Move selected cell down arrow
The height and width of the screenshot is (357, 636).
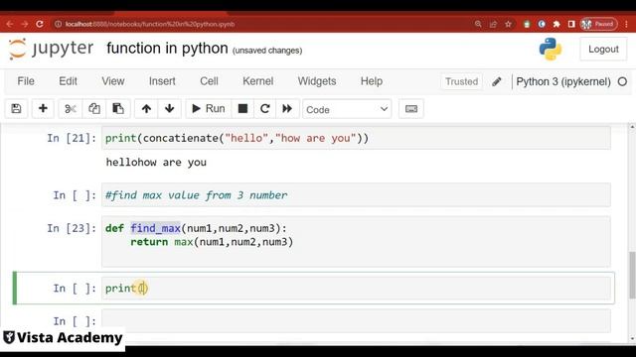click(170, 109)
